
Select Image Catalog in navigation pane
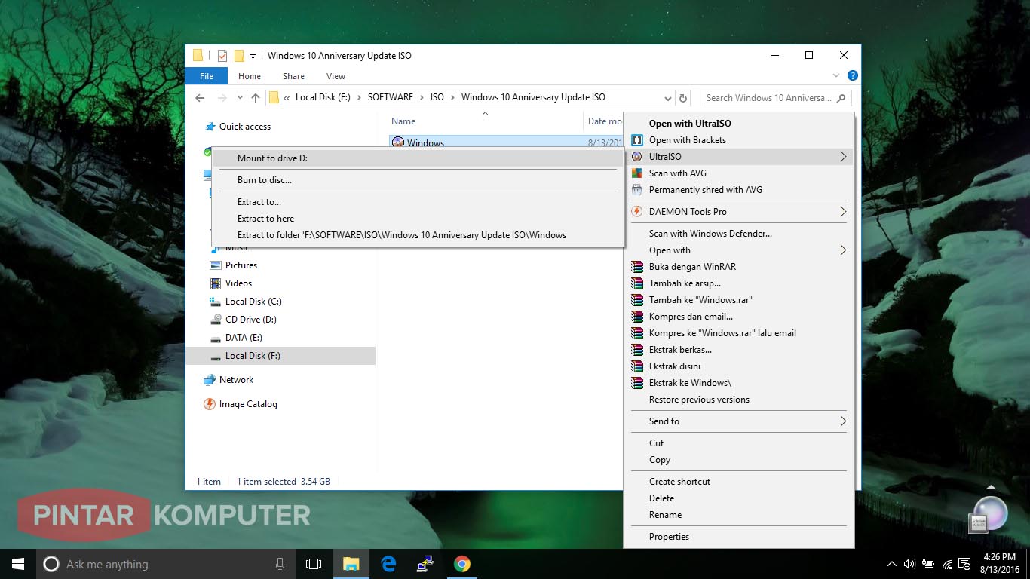coord(248,404)
